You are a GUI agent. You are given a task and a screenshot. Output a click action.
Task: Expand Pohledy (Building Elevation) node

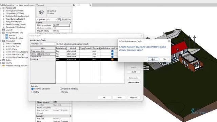(x=4, y=16)
